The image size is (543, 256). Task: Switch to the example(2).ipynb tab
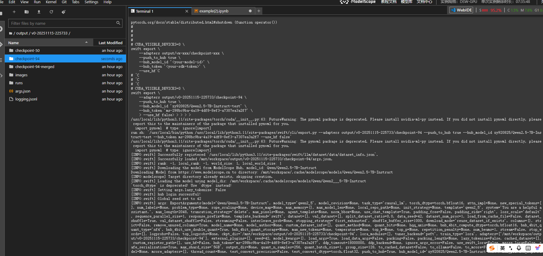pyautogui.click(x=223, y=11)
